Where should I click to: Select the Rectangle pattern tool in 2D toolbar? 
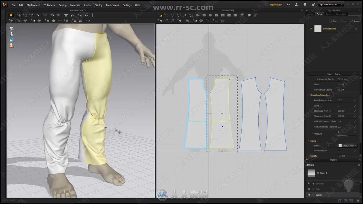[204, 15]
